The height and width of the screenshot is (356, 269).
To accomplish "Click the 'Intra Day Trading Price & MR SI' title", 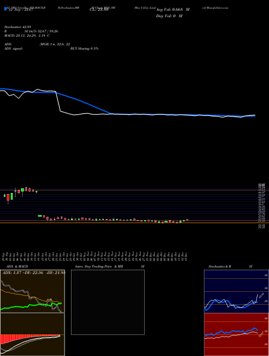I will tap(110, 266).
